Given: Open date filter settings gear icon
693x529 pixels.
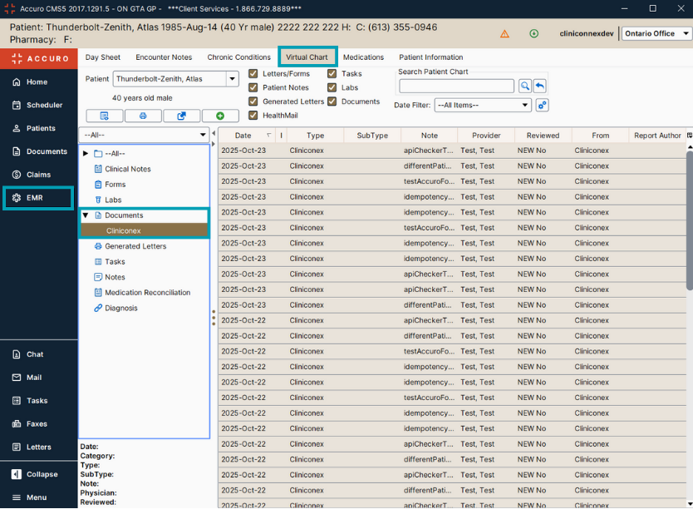Looking at the screenshot, I should click(x=543, y=106).
